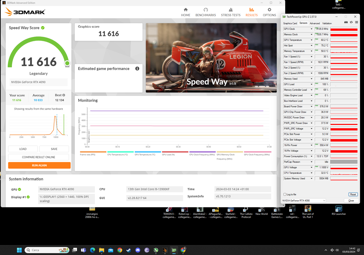Image resolution: width=364 pixels, height=255 pixels.
Task: Switch to GPU-Z Graphics Card tab
Action: (290, 23)
